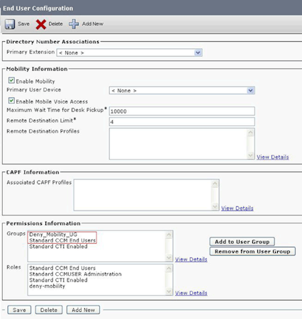Uncheck the Enable Mobility checkbox
This screenshot has height=319, width=302.
[11, 80]
